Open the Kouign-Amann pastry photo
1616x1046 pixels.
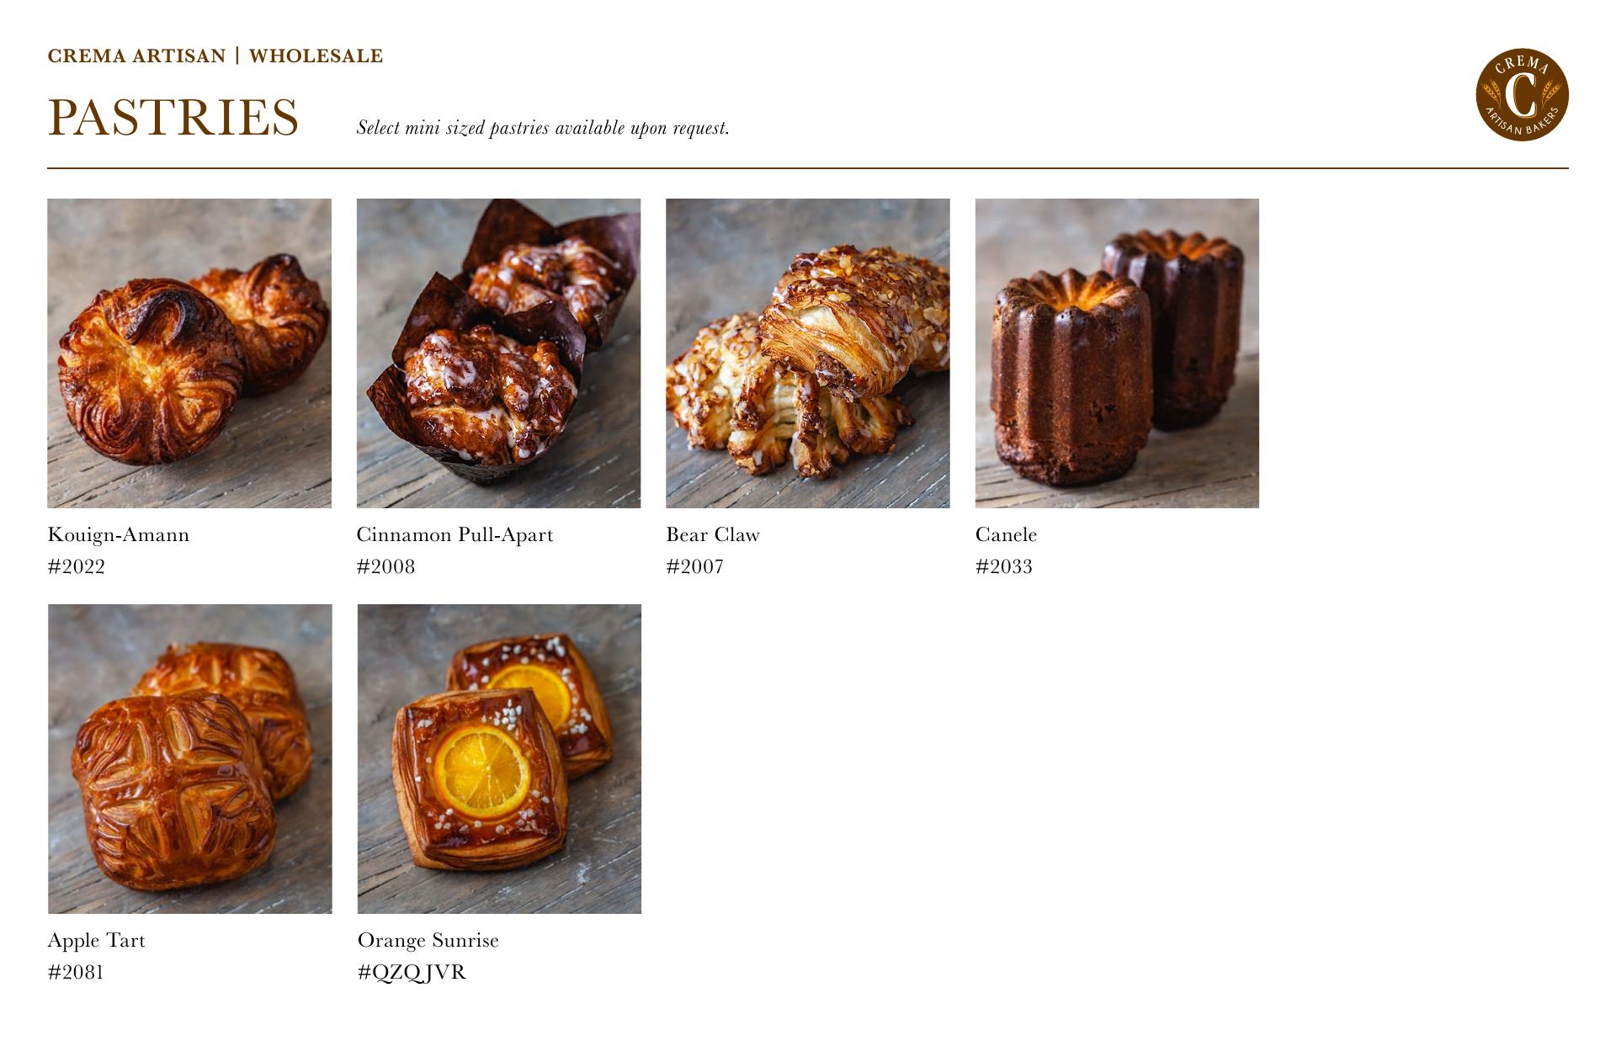coord(189,353)
